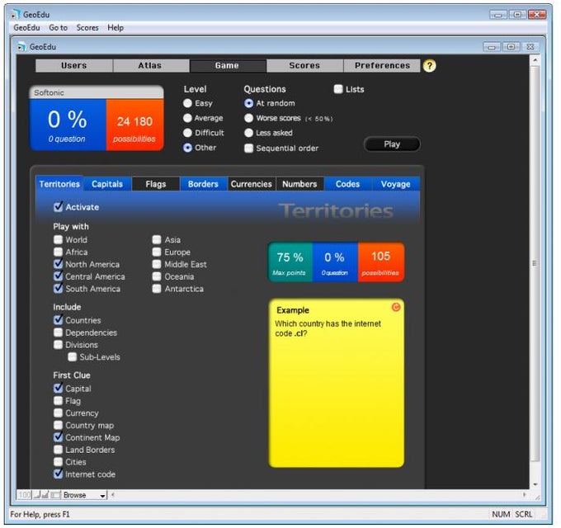
Task: Open the Users tab
Action: click(x=74, y=65)
